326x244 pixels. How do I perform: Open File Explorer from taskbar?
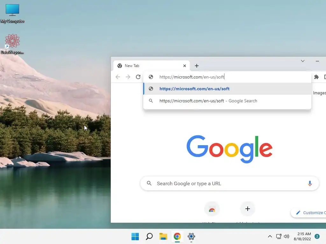click(163, 236)
